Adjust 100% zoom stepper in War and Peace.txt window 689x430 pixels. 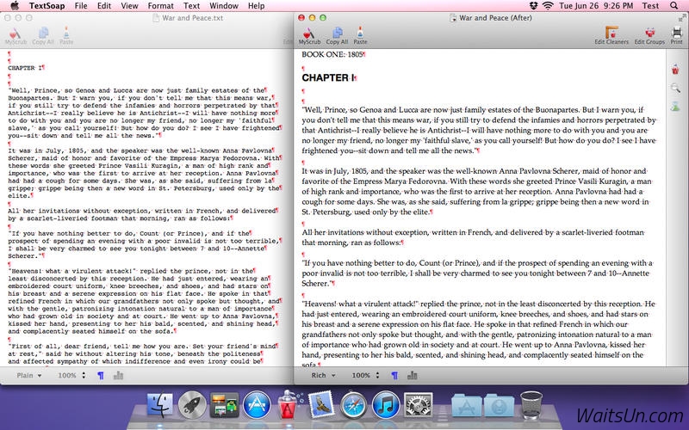click(x=84, y=375)
